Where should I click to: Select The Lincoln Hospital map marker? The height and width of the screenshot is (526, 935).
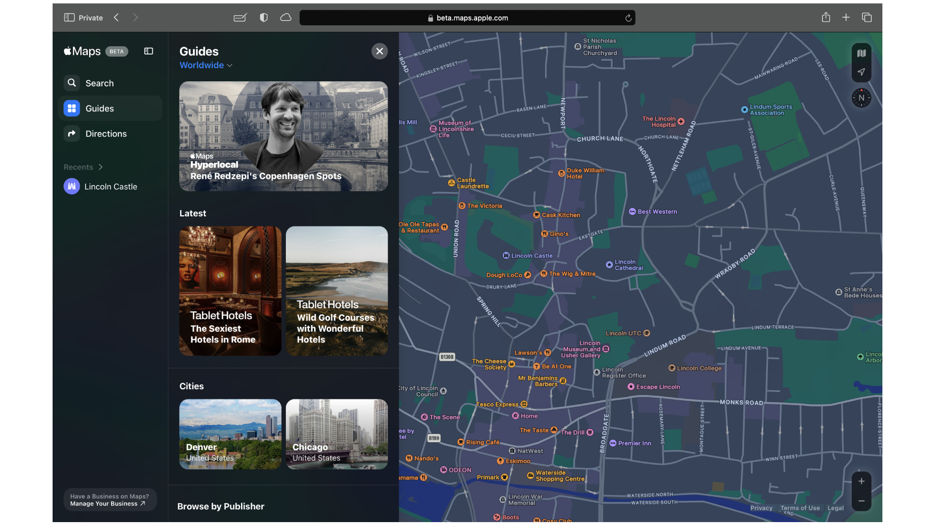[681, 122]
